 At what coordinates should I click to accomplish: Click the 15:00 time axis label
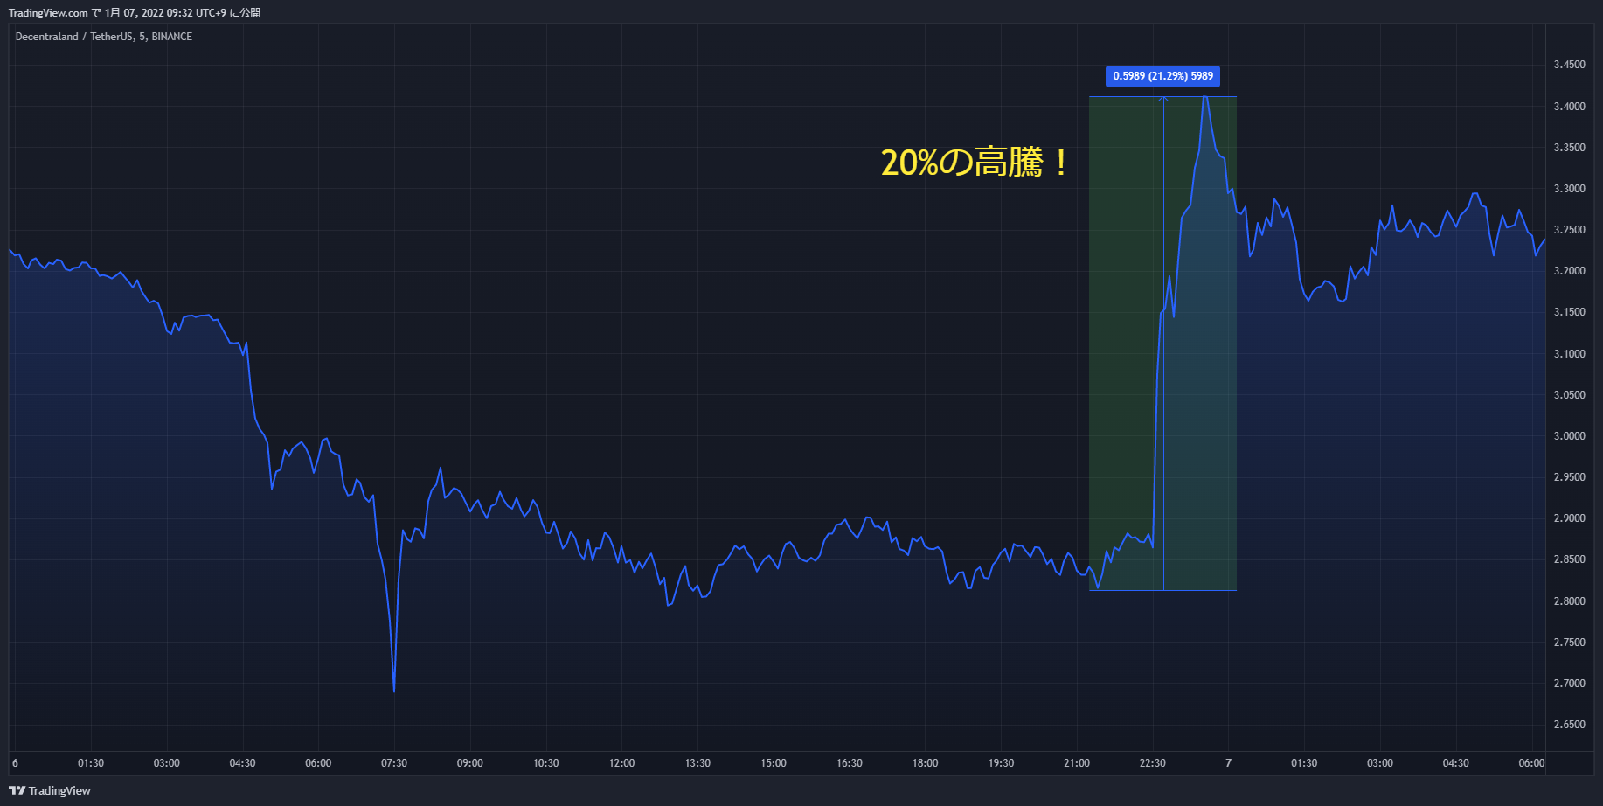(x=774, y=763)
